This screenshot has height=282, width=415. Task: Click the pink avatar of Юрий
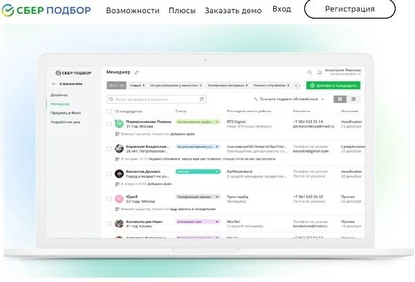[x=119, y=198]
